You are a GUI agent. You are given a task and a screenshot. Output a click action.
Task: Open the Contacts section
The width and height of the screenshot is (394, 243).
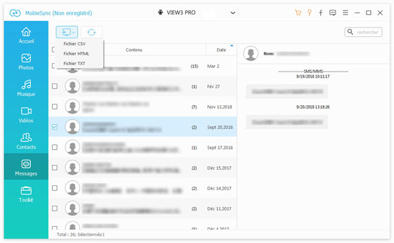26,141
